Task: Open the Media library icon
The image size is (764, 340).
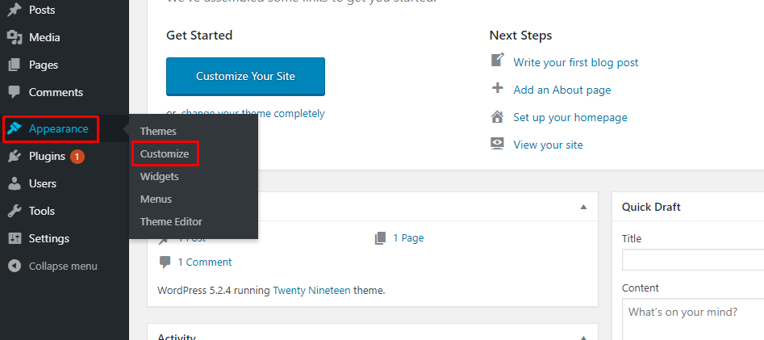Action: [x=15, y=38]
